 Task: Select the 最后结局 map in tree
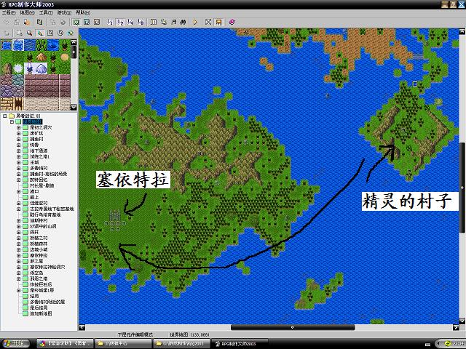point(39,308)
